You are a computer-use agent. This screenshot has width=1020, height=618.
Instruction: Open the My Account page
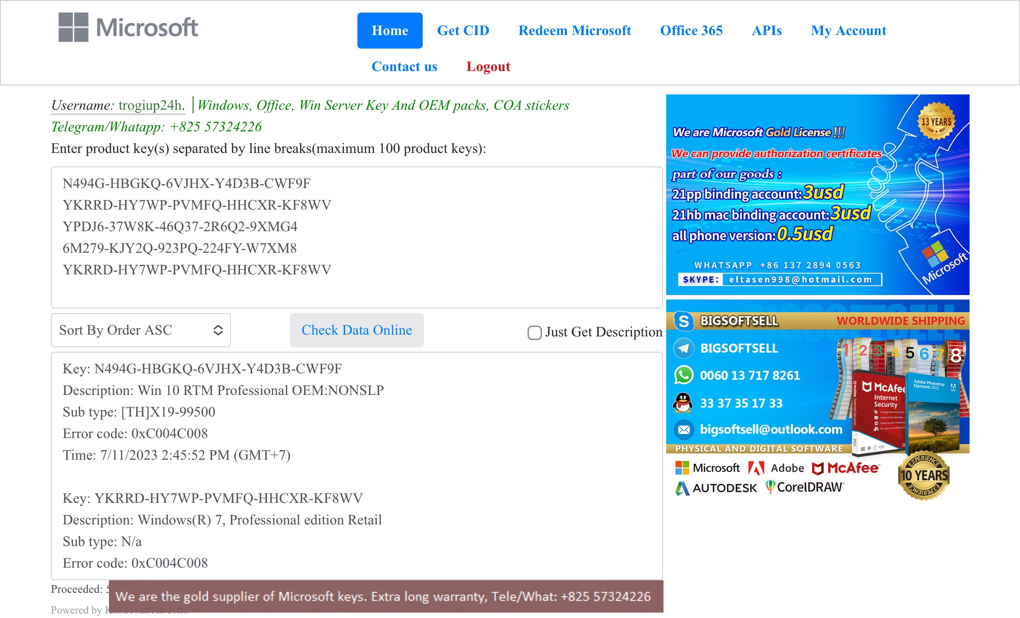coord(848,31)
